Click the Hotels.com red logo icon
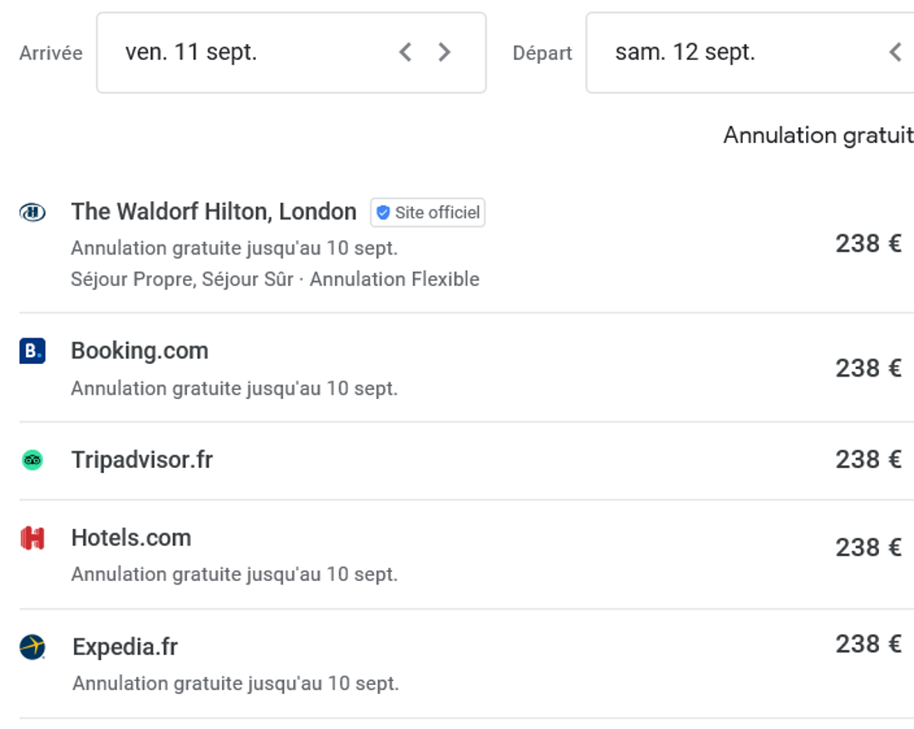 point(32,539)
